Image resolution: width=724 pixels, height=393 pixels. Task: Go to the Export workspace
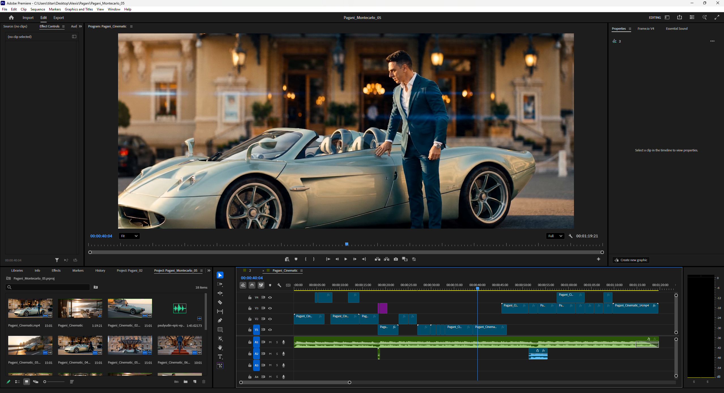[x=59, y=18]
